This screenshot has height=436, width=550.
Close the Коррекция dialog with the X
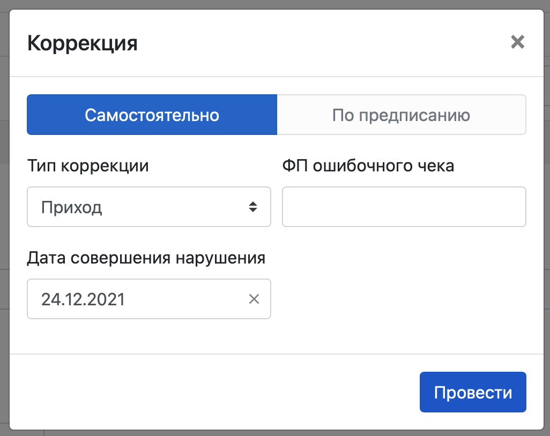point(517,42)
